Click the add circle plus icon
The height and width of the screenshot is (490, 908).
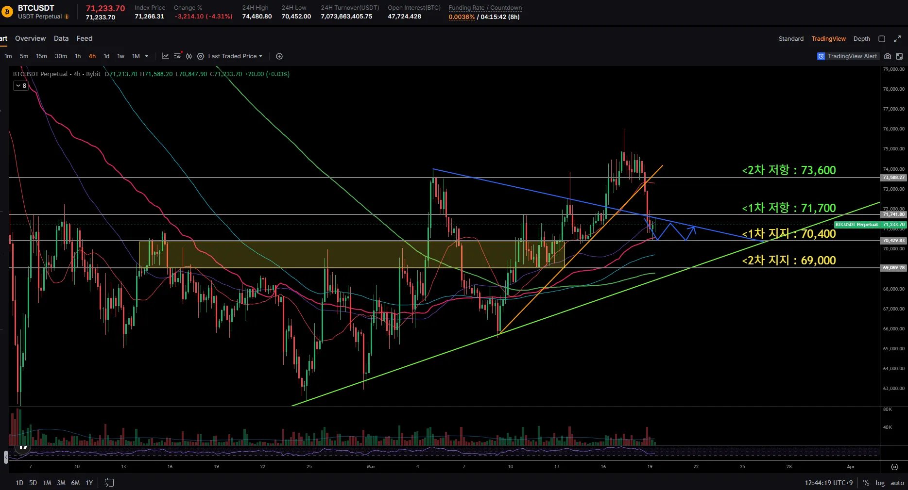tap(279, 56)
